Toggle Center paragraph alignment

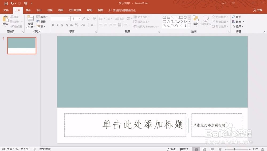(x=105, y=25)
